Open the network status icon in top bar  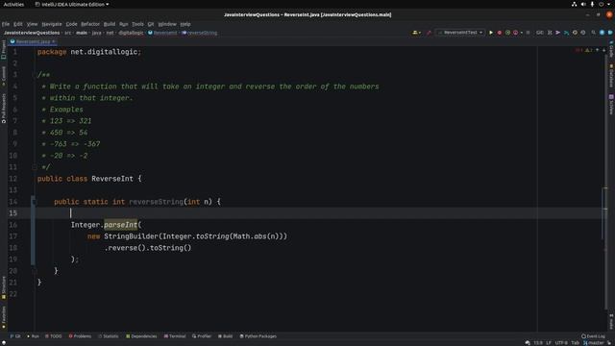coord(575,4)
